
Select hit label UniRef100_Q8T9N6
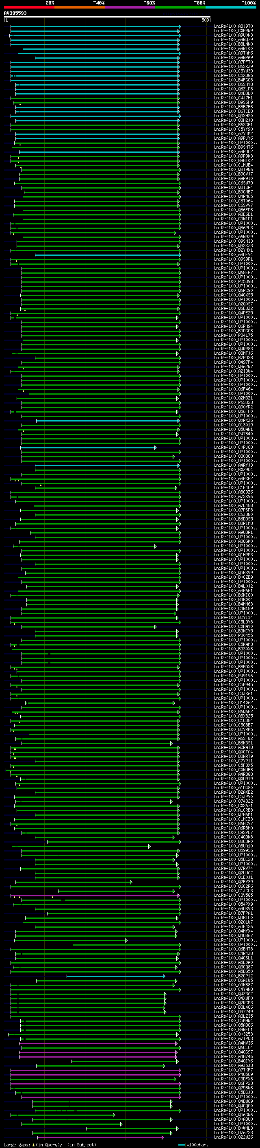coord(233,169)
